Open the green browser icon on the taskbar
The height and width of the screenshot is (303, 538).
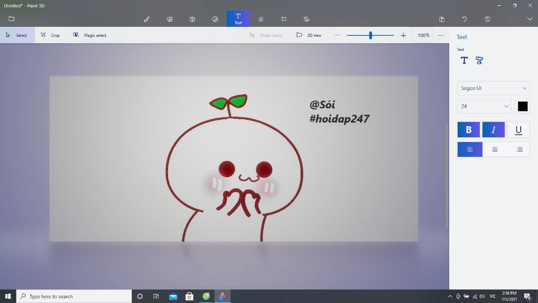coord(206,296)
